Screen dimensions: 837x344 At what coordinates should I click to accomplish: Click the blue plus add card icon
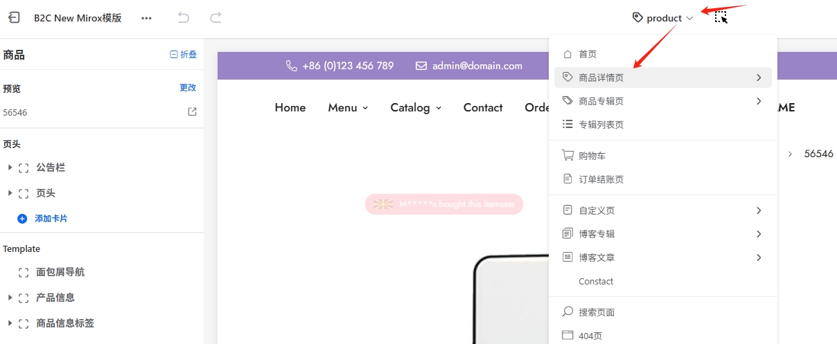tap(22, 218)
